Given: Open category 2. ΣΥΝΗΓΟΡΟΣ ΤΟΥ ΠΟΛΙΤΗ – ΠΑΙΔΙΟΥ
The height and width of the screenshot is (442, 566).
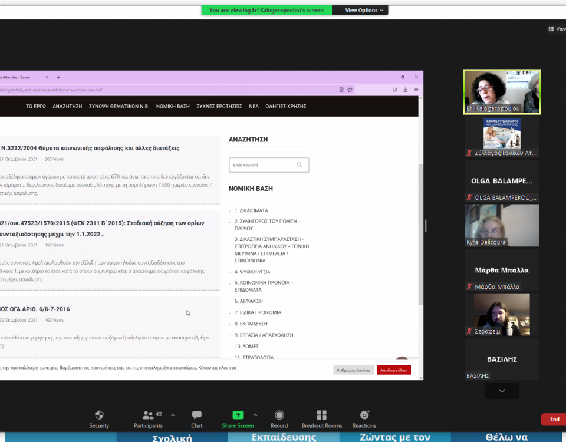Looking at the screenshot, I should (x=268, y=225).
